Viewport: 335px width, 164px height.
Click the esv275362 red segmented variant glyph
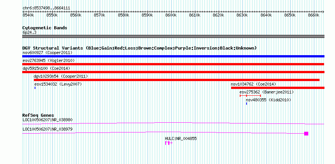click(x=250, y=96)
